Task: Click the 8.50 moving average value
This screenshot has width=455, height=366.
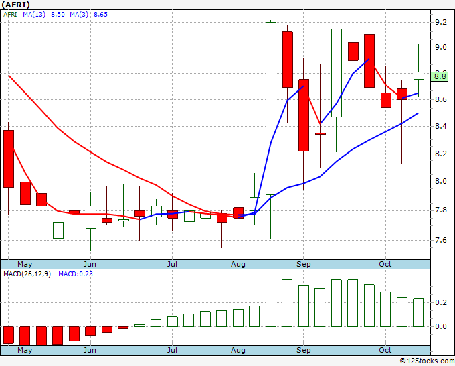Action: click(x=58, y=15)
